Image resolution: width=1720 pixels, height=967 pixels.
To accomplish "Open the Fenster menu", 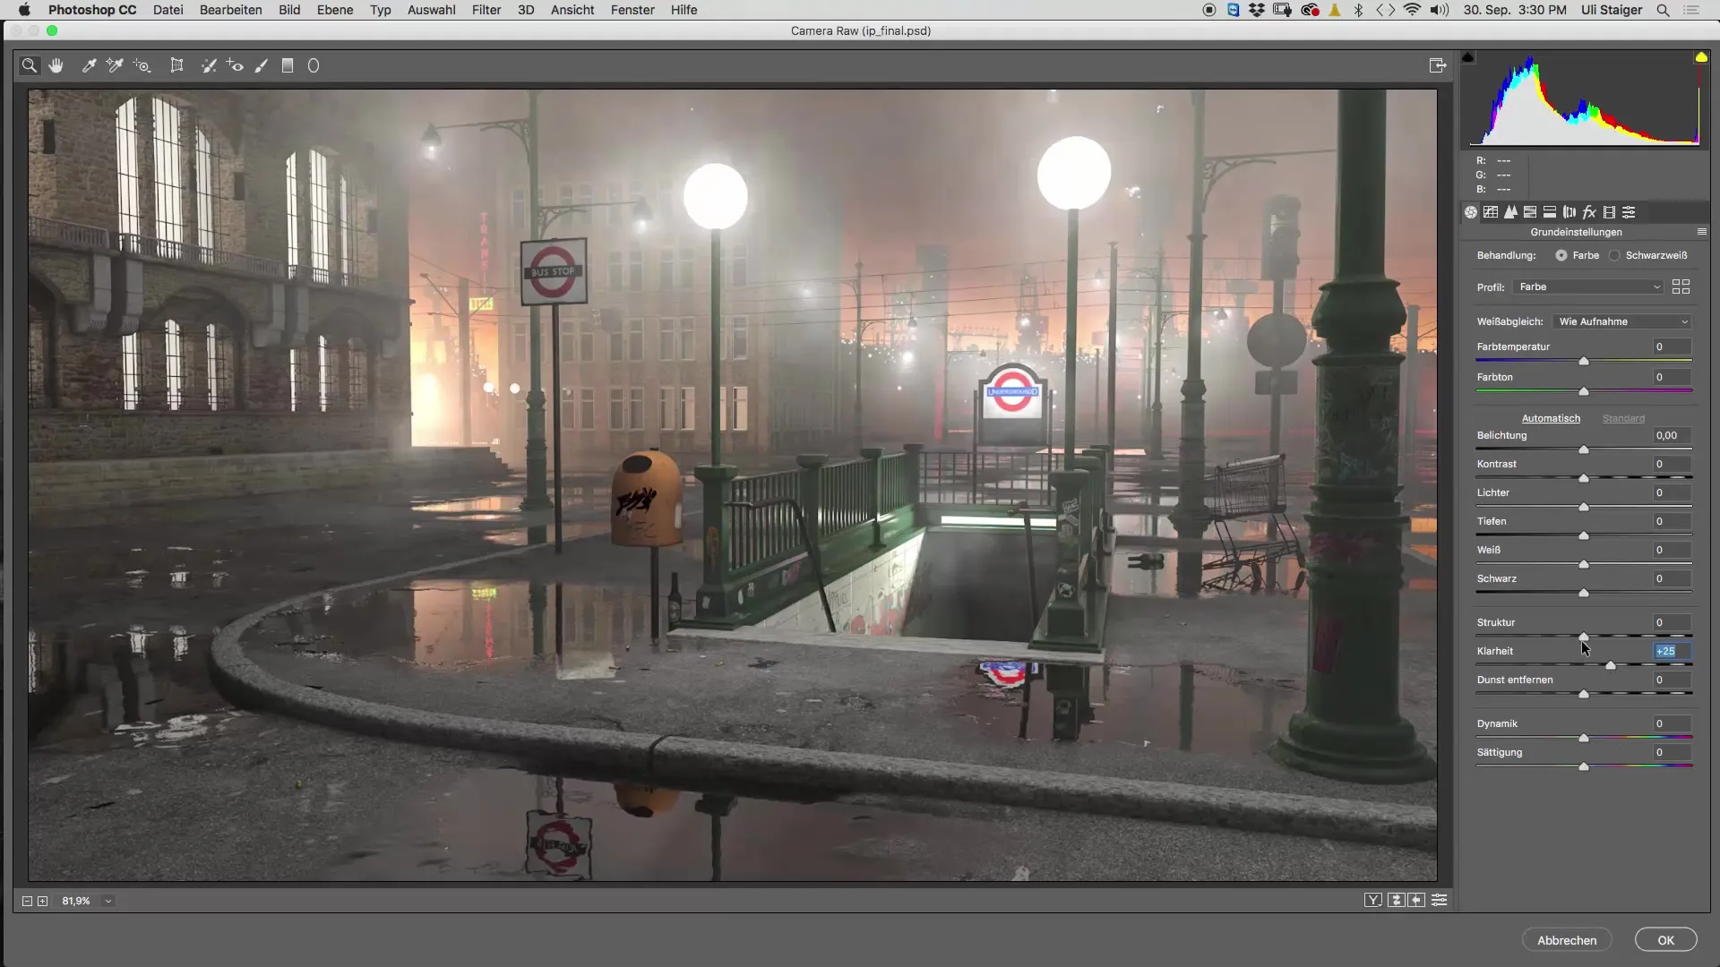I will (632, 10).
